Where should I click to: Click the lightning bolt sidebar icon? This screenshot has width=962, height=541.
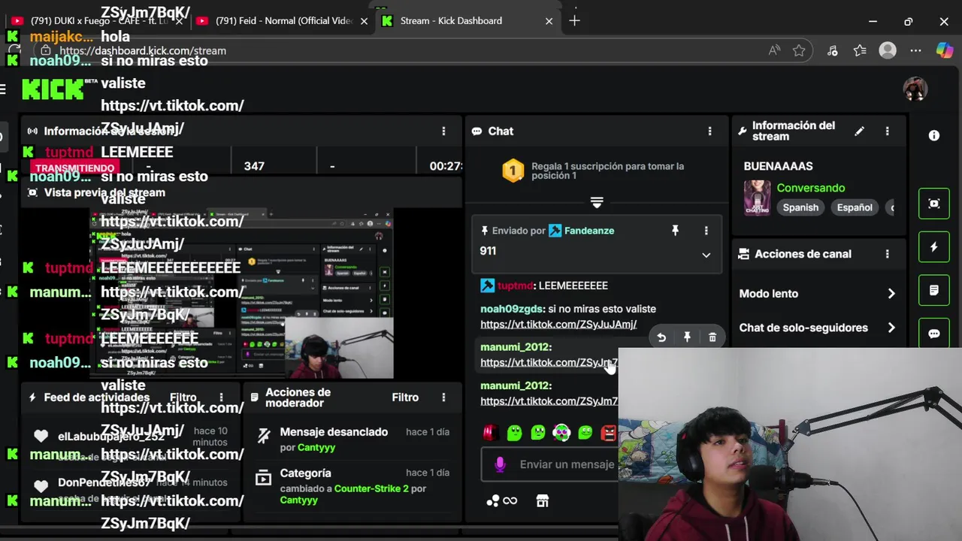[x=933, y=247]
